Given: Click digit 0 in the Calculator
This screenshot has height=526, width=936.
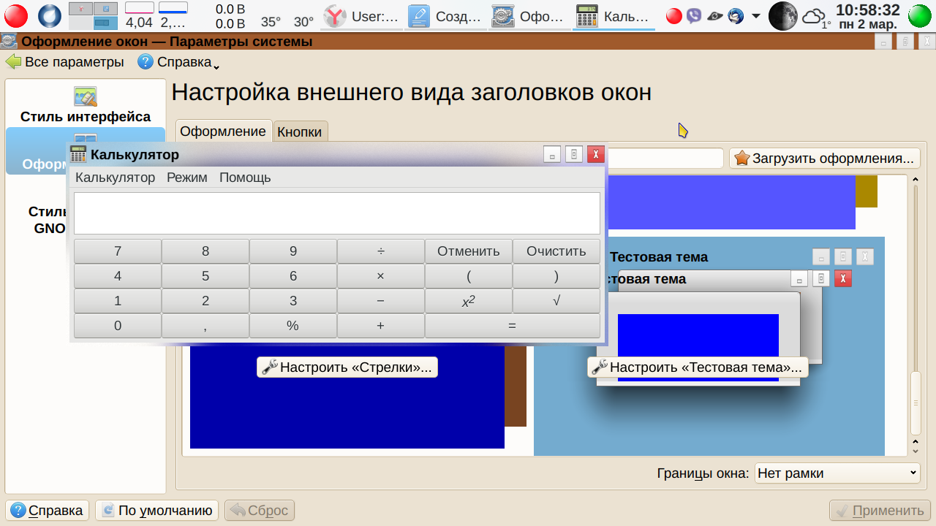Looking at the screenshot, I should [118, 326].
